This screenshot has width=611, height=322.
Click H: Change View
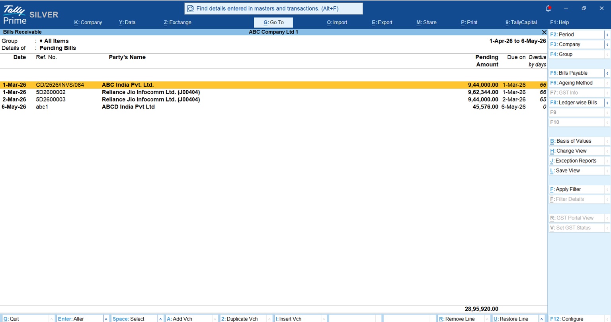[576, 151]
